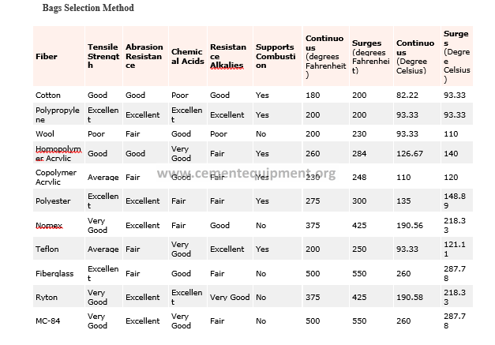495x345 pixels.
Task: Click the Homopolymer Acrylic fiber name
Action: 58,153
